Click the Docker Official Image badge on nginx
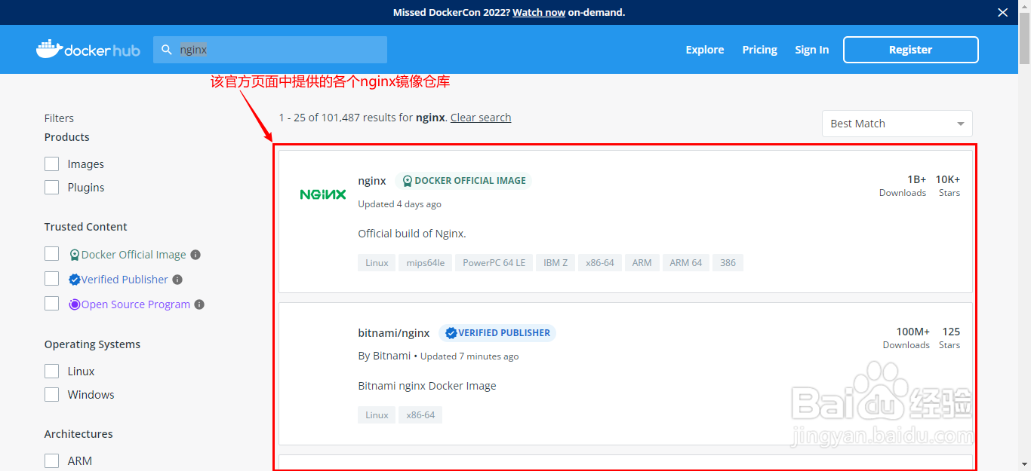This screenshot has width=1031, height=471. 463,181
